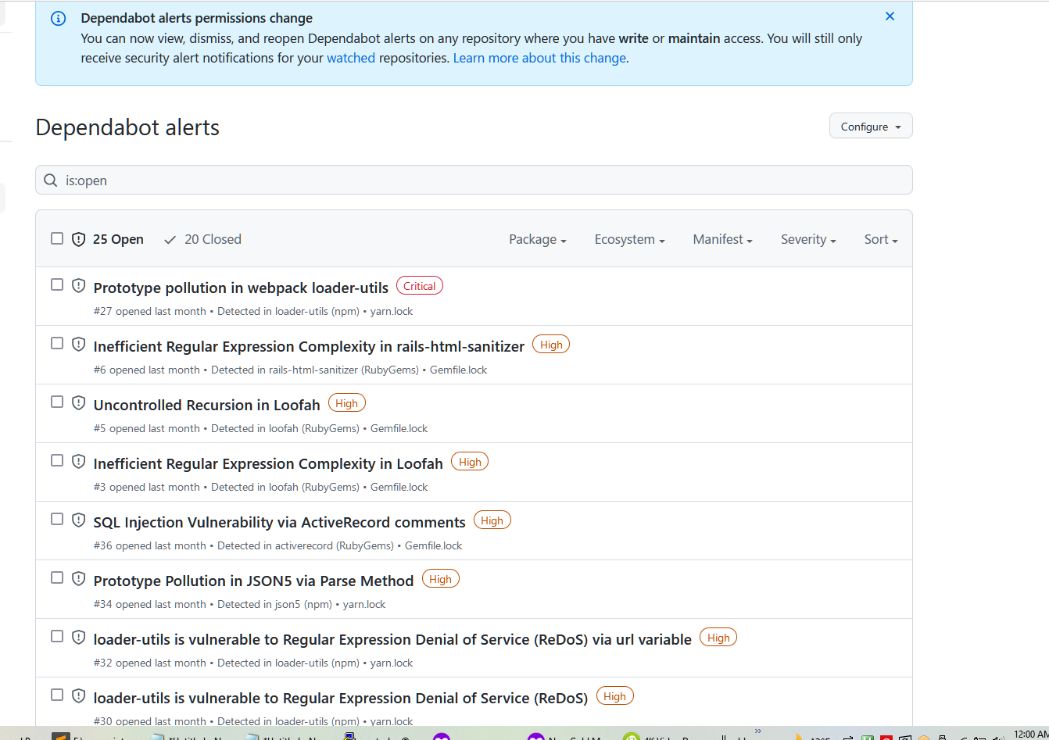Screen dimensions: 1049x740
Task: Dismiss the Dependabot permissions change banner
Action: click(x=890, y=16)
